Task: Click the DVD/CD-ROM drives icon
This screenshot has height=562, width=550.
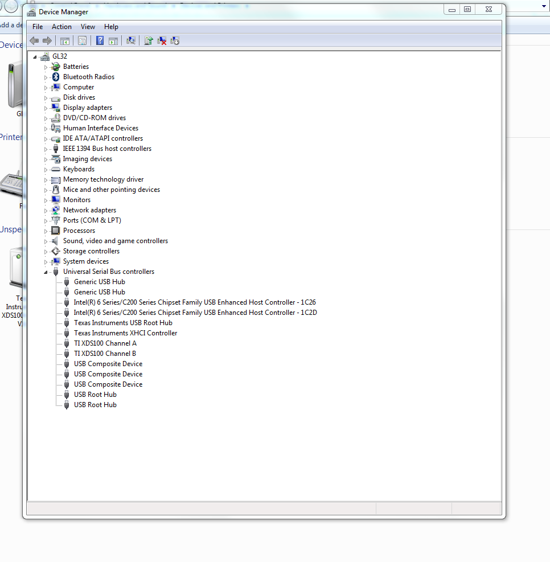Action: [56, 118]
